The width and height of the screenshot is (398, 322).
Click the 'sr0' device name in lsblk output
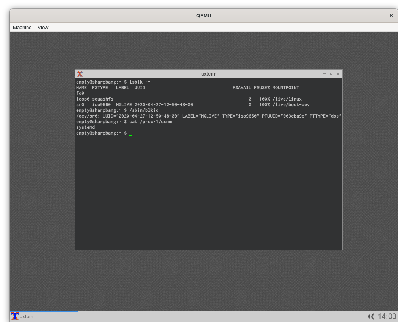point(80,105)
